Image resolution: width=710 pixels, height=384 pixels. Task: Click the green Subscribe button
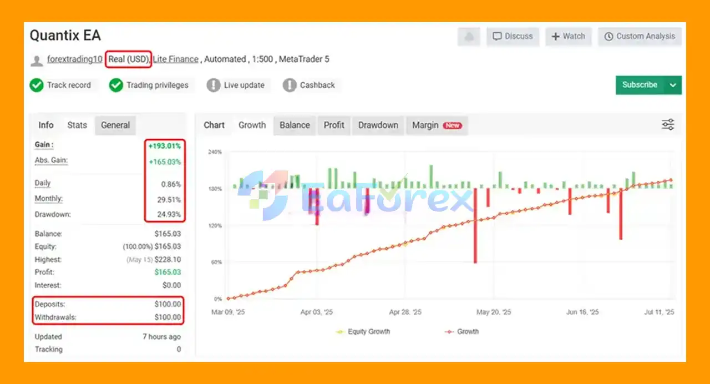(640, 85)
